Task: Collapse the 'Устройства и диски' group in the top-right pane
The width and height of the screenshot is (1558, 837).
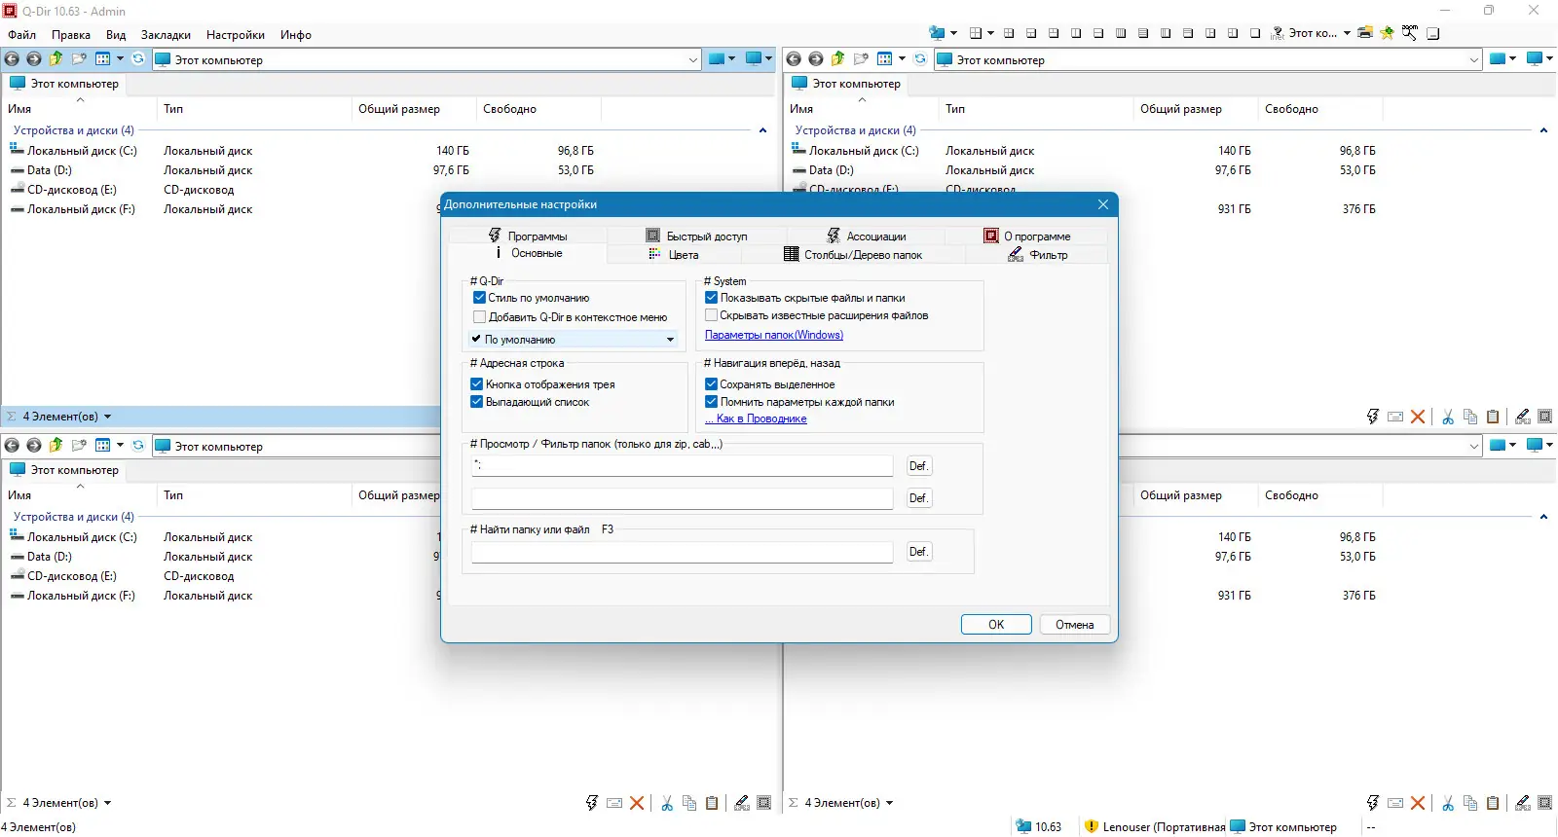Action: click(1543, 130)
